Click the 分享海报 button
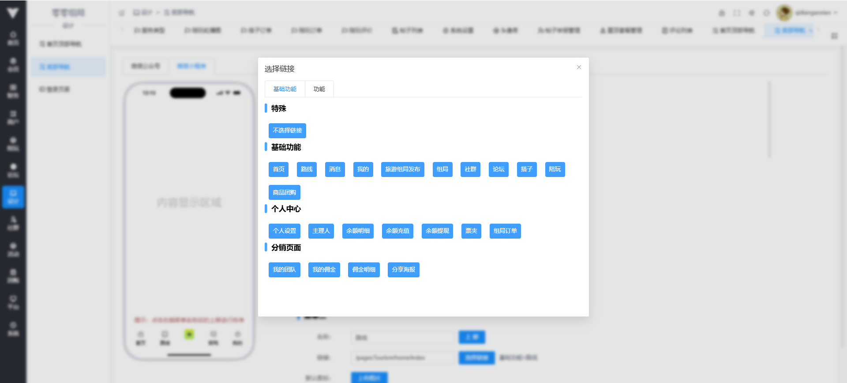The height and width of the screenshot is (383, 847). tap(403, 270)
